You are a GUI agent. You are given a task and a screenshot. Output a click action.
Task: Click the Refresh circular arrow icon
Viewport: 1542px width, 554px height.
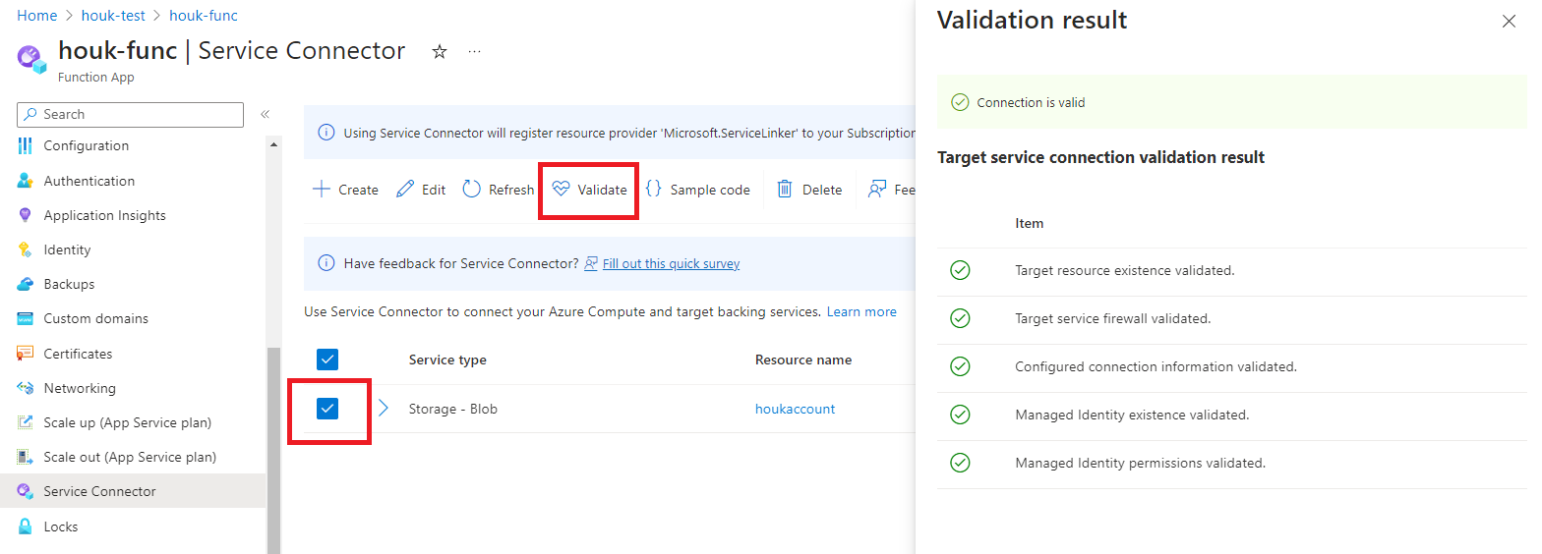point(472,190)
